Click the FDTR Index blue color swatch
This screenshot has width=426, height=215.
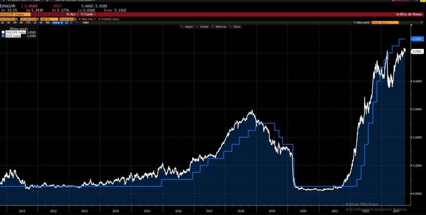tap(3, 35)
